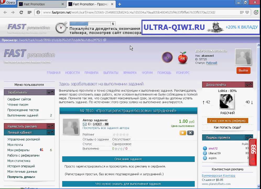261x189 pixels.
Task: Open История операций
Action: point(21,166)
